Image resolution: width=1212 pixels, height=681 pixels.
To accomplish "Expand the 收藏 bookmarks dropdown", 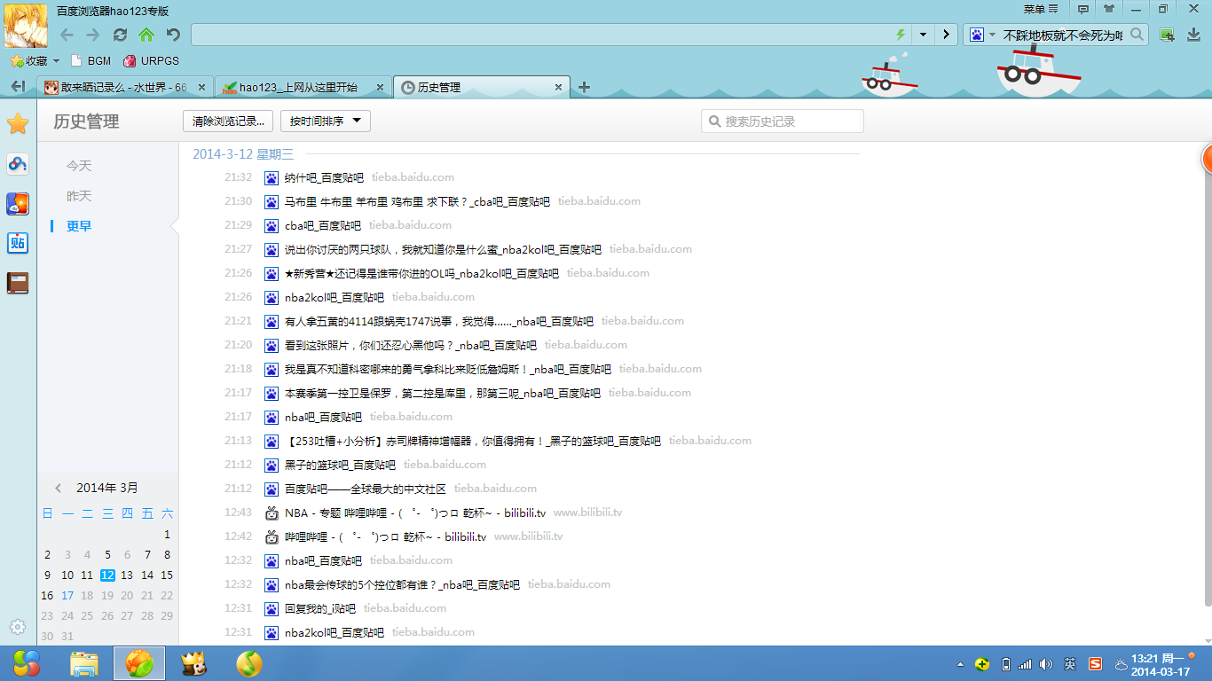I will click(x=56, y=61).
